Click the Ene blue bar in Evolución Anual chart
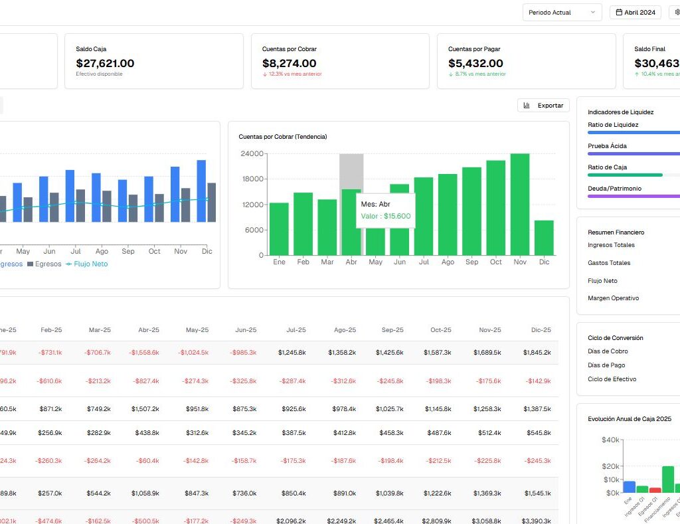 click(x=630, y=487)
